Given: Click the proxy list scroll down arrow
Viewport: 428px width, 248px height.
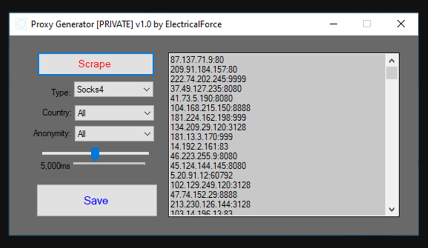Looking at the screenshot, I should [x=392, y=209].
